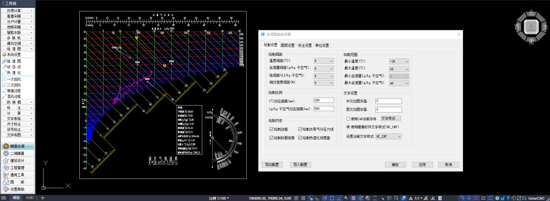Click 1℃对应距离 input field
Screen dimensions: 550x201
(324, 100)
